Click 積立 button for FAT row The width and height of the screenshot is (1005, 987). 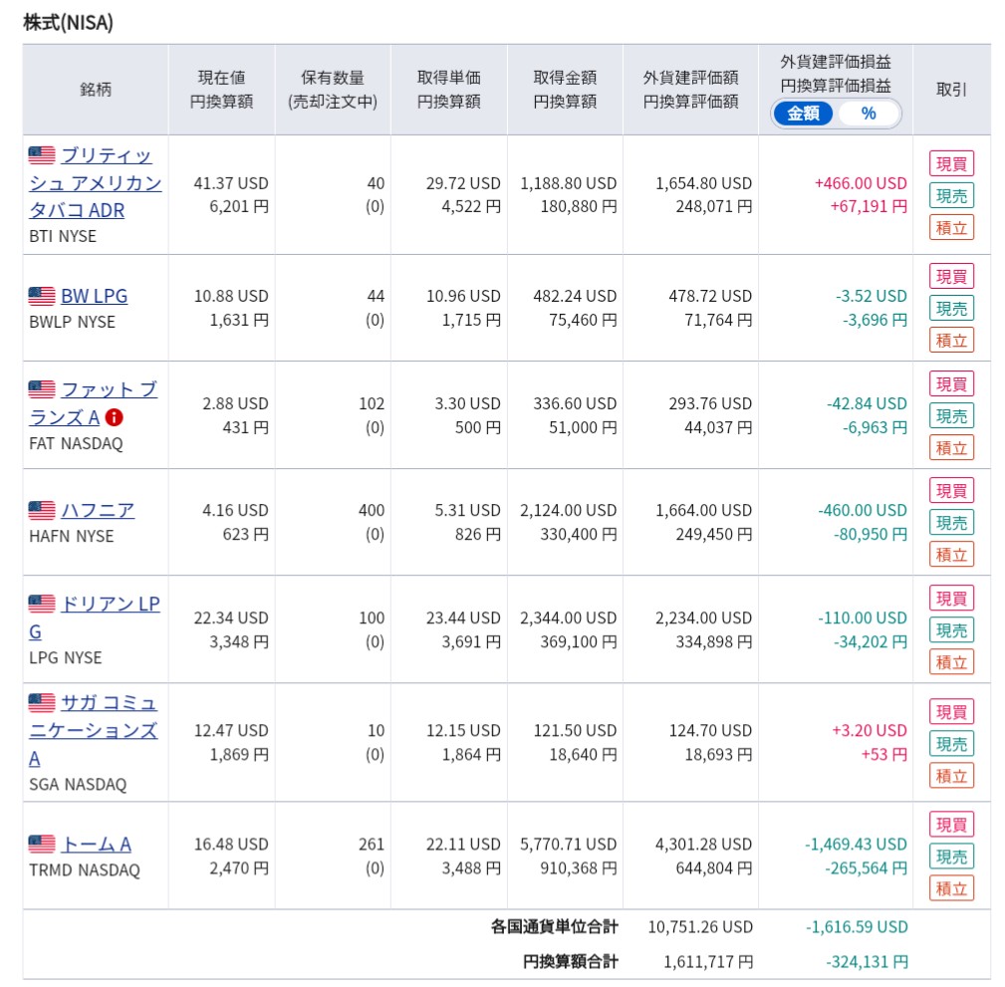tap(951, 448)
